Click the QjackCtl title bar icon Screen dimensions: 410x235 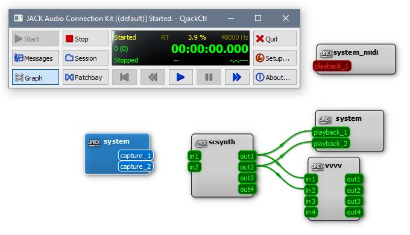pos(18,18)
